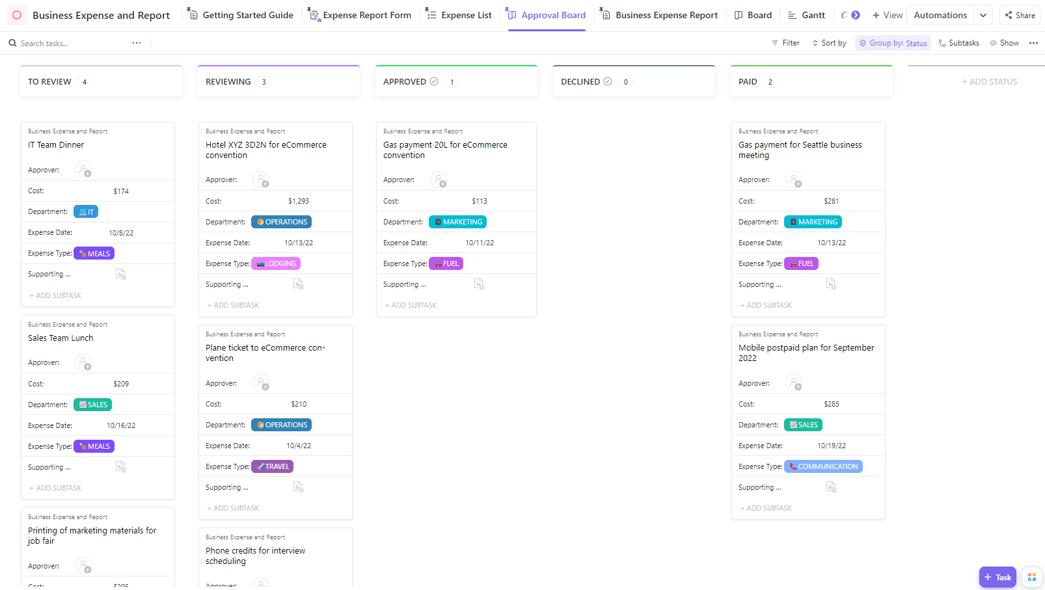The image size is (1045, 590).
Task: Click the pink workspace circle icon
Action: pyautogui.click(x=17, y=15)
